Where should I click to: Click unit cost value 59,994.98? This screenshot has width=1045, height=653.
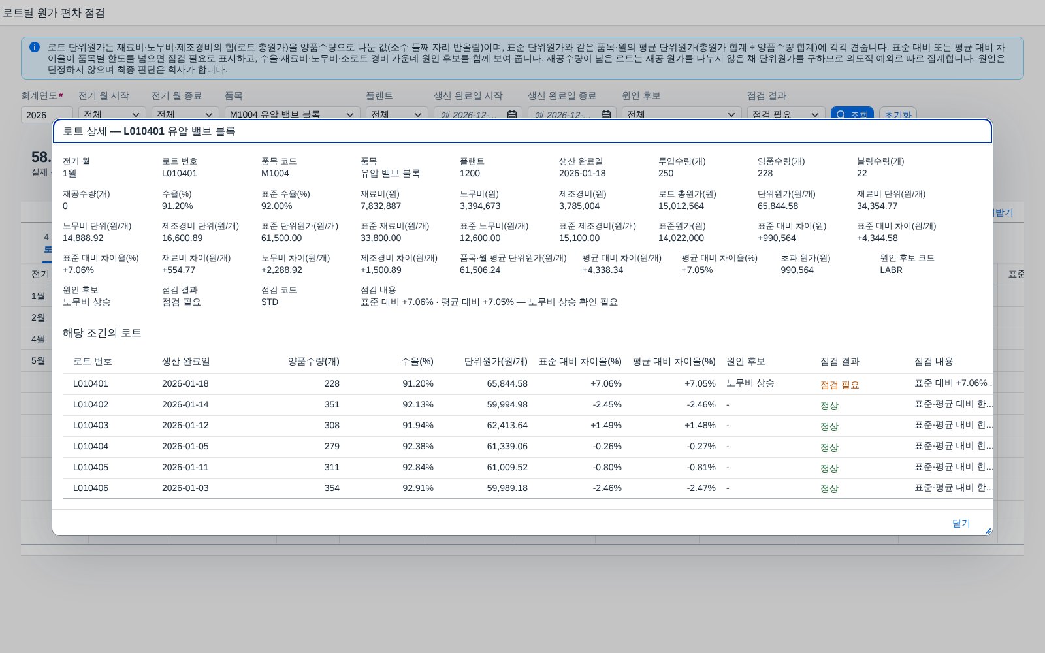click(x=507, y=404)
